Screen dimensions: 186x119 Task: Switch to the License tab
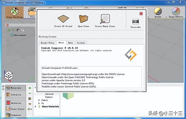coord(81,43)
